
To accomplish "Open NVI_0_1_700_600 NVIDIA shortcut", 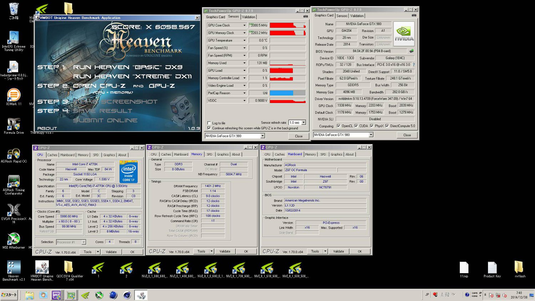I will pyautogui.click(x=239, y=270).
